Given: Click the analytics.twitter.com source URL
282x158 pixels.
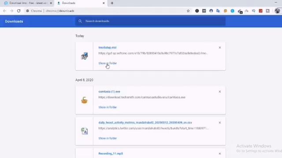Looking at the screenshot, I should click(153, 128).
